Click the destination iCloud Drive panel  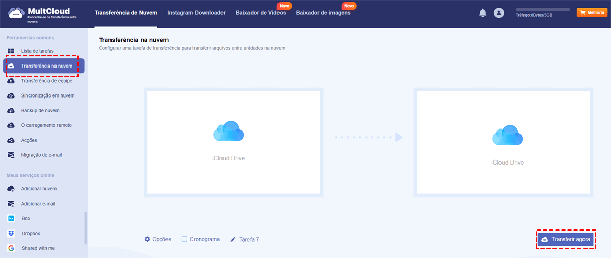504,143
